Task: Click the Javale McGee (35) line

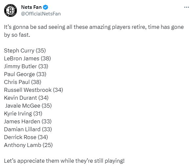Action: [28, 106]
